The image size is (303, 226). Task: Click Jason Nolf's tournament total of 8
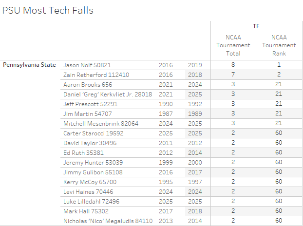(233, 65)
